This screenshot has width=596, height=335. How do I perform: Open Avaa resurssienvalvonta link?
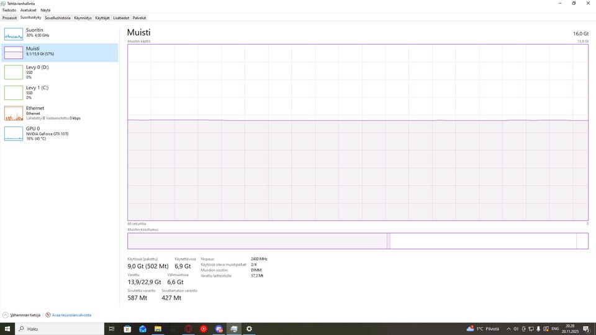click(71, 315)
